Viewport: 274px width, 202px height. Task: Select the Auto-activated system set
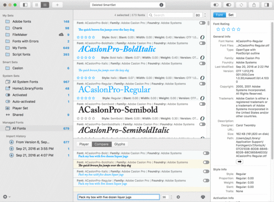(36, 101)
